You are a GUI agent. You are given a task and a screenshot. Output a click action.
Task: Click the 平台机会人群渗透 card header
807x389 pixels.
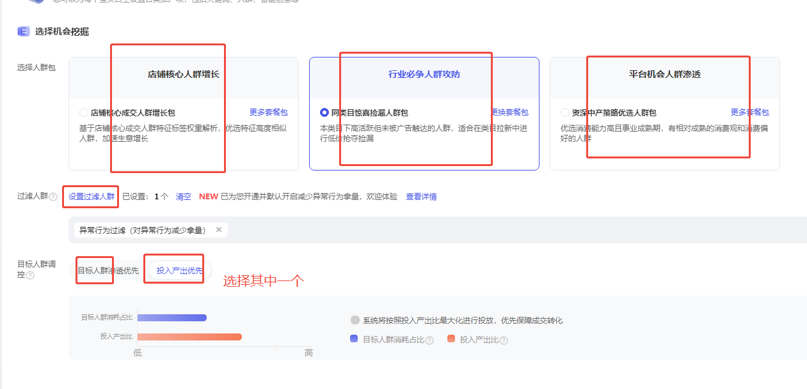coord(664,75)
